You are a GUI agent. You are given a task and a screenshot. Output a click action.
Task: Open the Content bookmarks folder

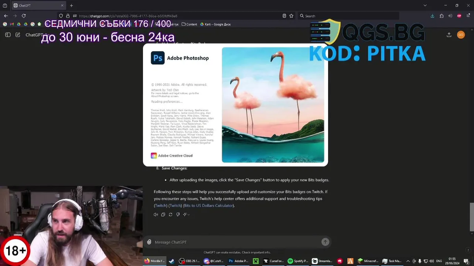pos(189,24)
